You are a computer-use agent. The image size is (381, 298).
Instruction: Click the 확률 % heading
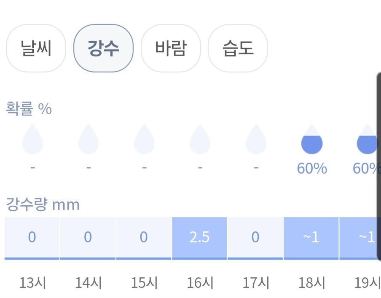[29, 109]
